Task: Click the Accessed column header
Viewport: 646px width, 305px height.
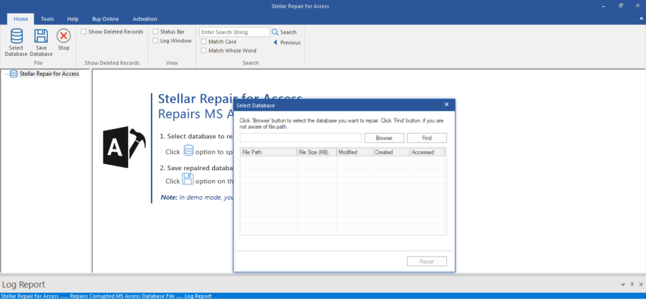Action: 428,152
